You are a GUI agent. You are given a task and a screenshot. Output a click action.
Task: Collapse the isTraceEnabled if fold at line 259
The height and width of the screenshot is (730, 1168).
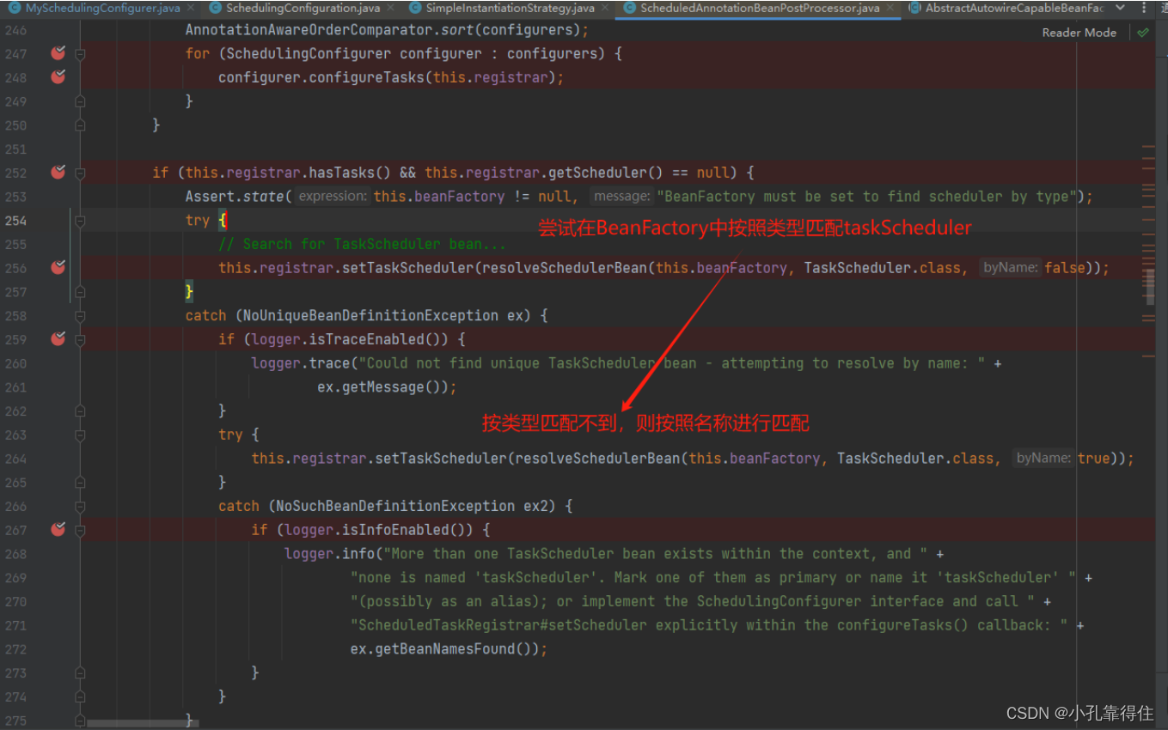(80, 338)
